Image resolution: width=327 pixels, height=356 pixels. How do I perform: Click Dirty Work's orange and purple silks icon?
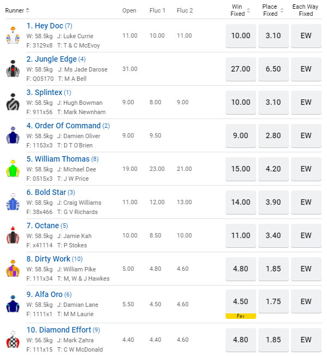(13, 269)
